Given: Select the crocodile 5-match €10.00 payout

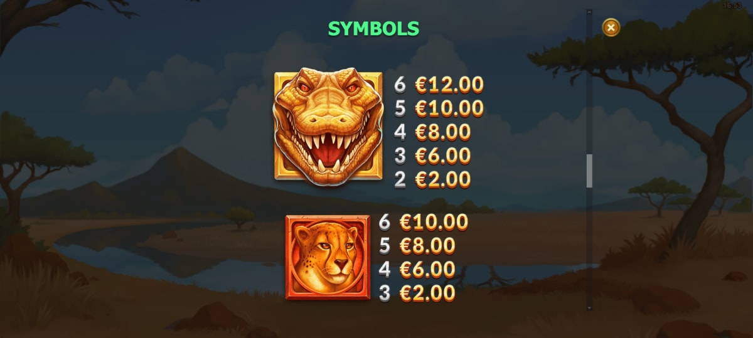Looking at the screenshot, I should [439, 108].
